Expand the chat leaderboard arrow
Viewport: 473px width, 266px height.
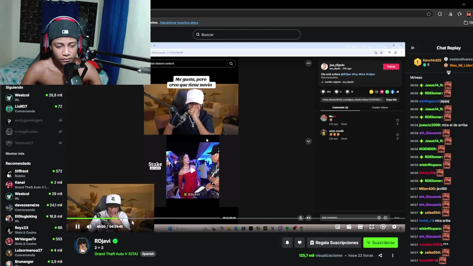pos(449,73)
